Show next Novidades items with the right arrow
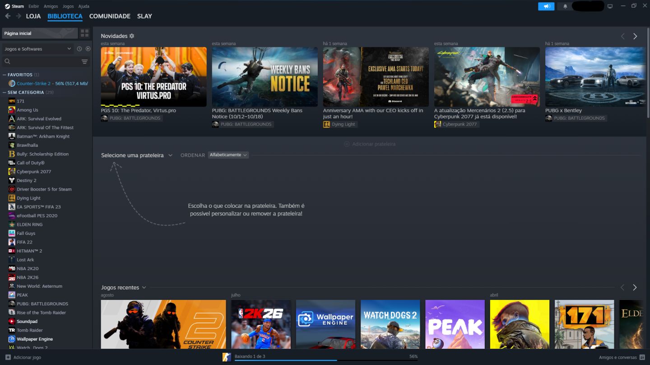The image size is (650, 365). pyautogui.click(x=635, y=36)
